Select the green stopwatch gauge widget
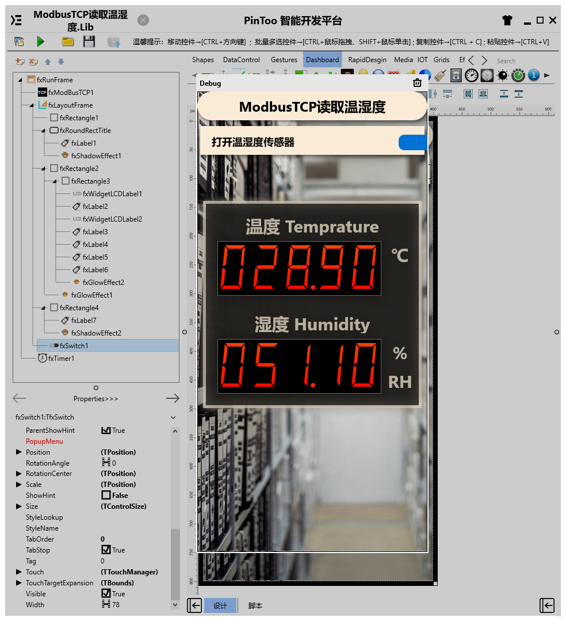The width and height of the screenshot is (566, 621). pyautogui.click(x=518, y=75)
